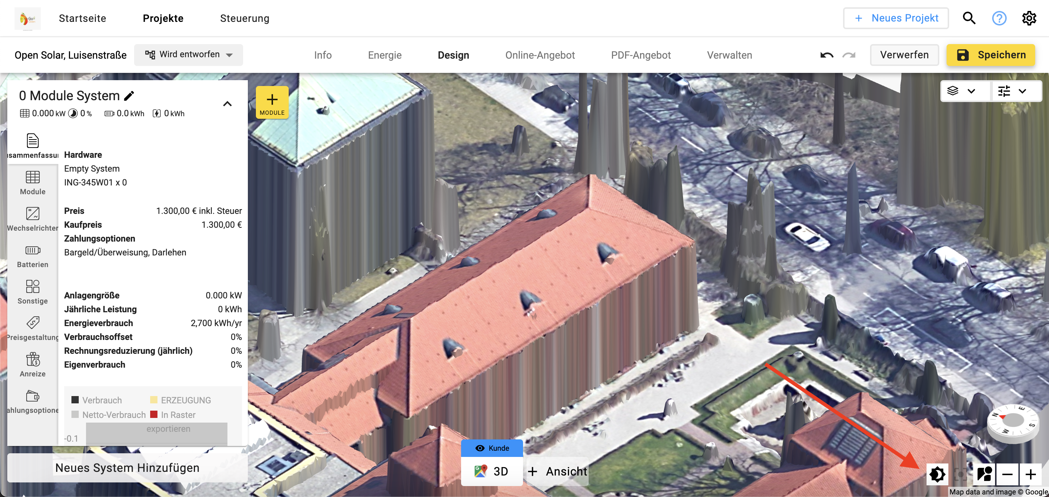
Task: Click Bargeld/Überweisung, Darlehen payment text
Action: [125, 253]
